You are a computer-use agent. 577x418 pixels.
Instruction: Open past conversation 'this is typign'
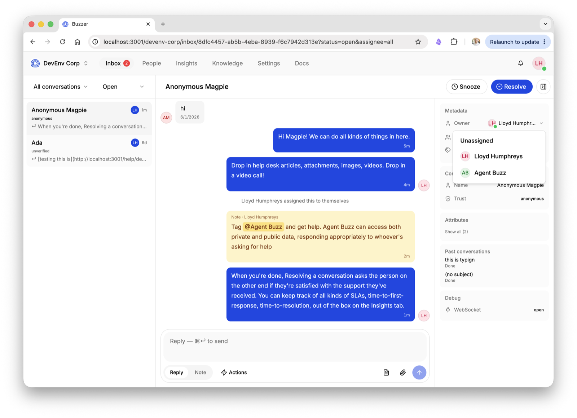(459, 260)
